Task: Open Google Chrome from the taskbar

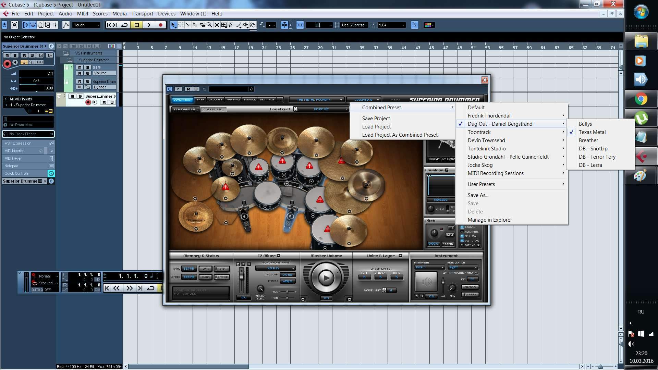Action: click(641, 99)
